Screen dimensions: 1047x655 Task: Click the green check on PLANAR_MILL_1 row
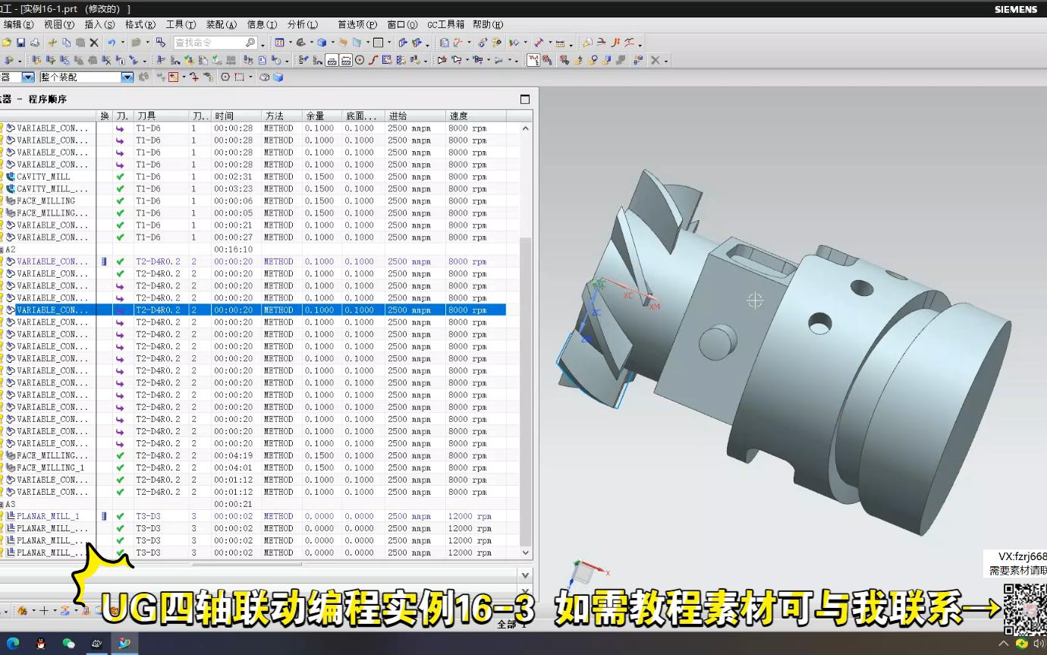120,516
